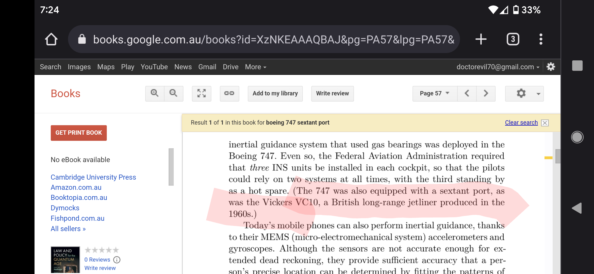This screenshot has height=274, width=594.
Task: Tap the browser home icon
Action: click(x=51, y=39)
